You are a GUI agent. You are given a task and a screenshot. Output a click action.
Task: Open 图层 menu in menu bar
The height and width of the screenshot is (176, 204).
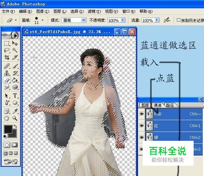pos(60,11)
